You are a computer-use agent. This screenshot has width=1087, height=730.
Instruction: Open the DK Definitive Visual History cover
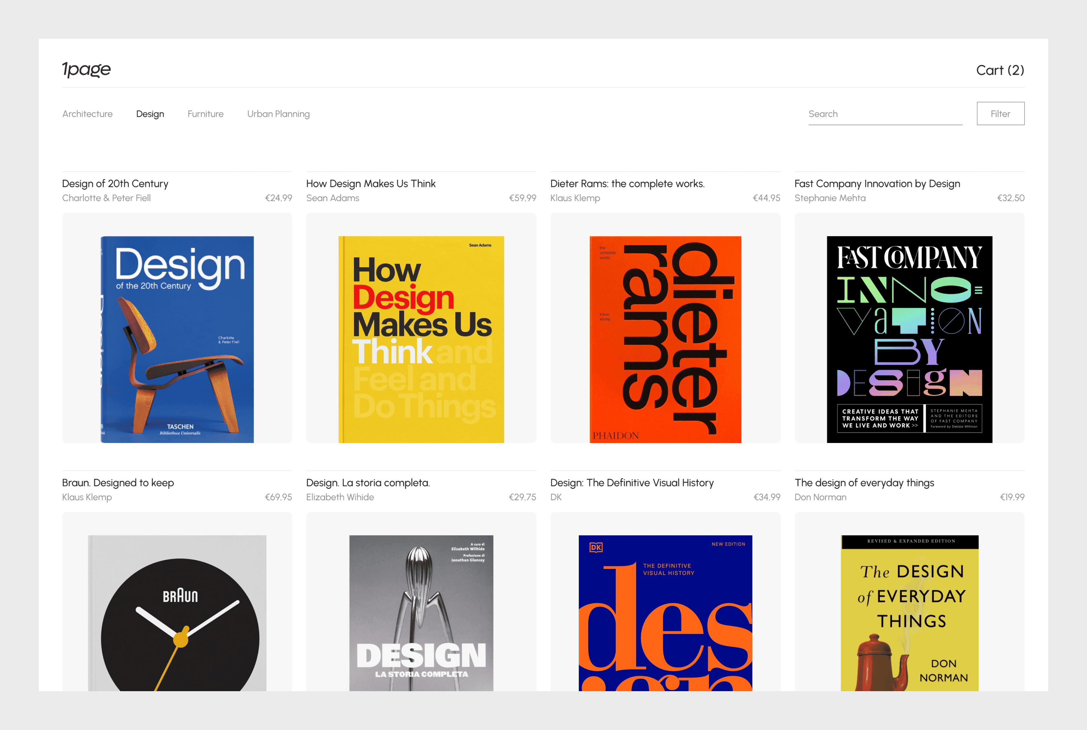[665, 612]
